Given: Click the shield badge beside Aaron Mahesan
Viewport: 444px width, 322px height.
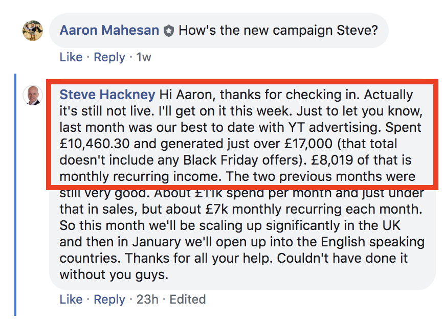Looking at the screenshot, I should coord(169,31).
